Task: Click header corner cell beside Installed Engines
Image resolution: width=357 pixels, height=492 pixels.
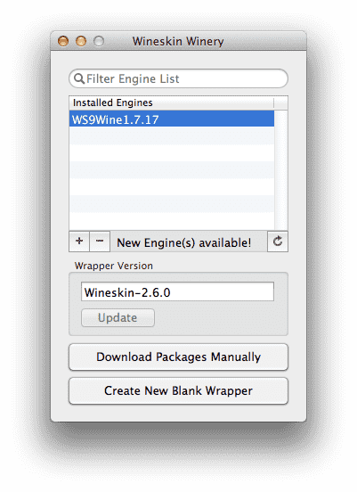Action: point(280,102)
